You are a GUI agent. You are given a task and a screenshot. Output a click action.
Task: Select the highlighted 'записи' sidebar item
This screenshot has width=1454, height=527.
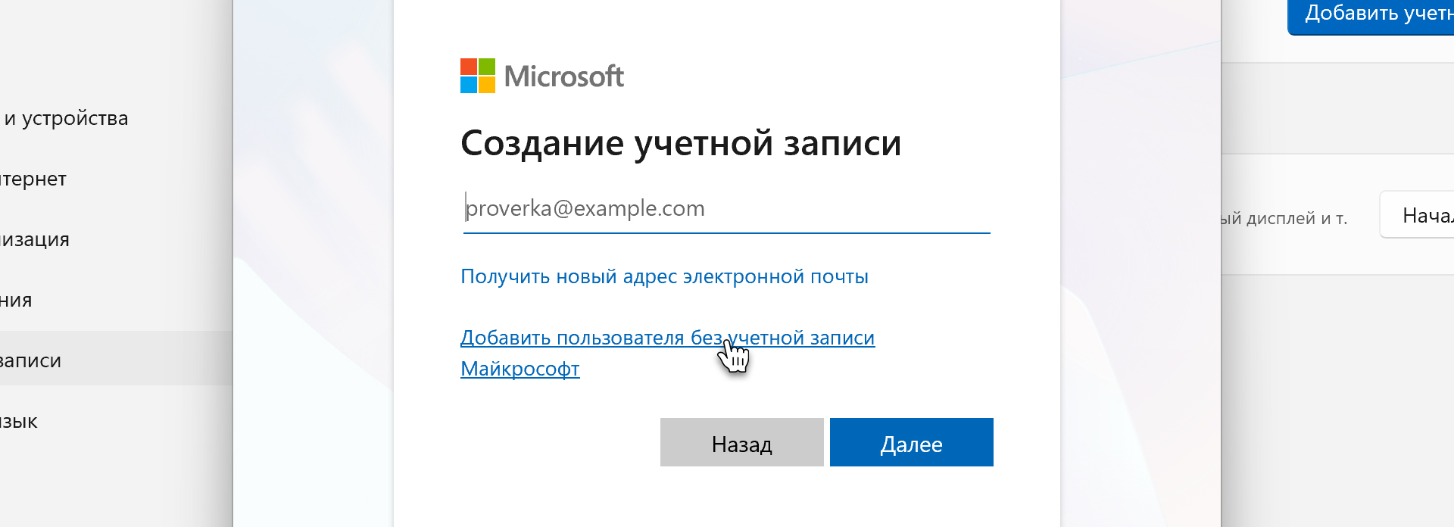point(32,360)
